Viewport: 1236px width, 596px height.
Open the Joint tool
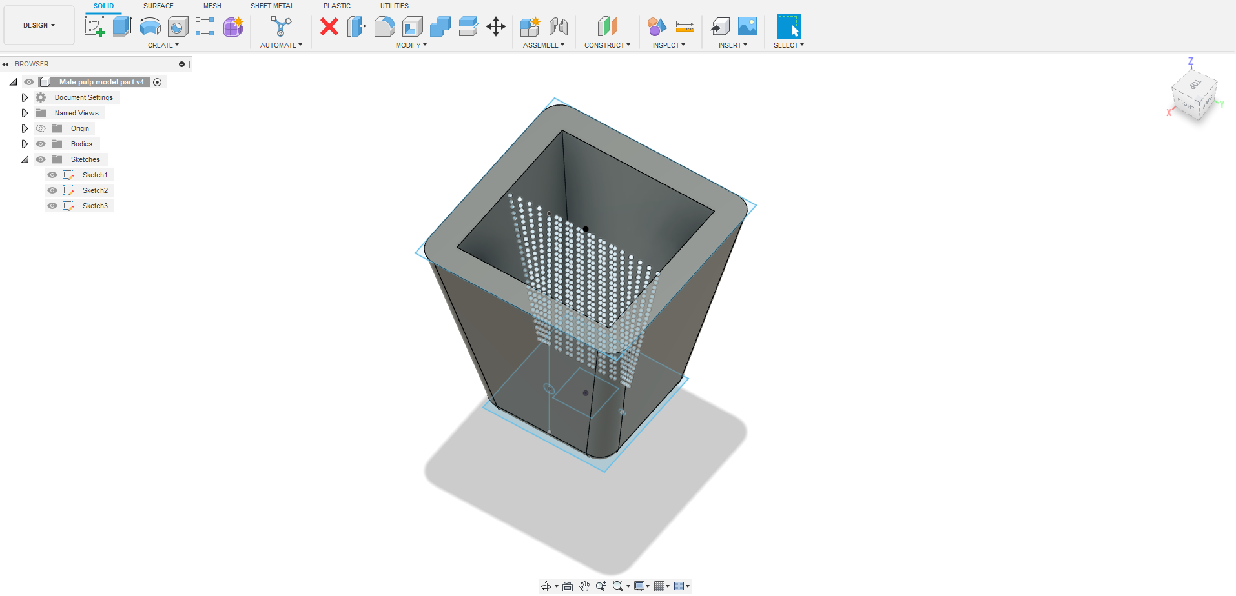click(x=559, y=26)
